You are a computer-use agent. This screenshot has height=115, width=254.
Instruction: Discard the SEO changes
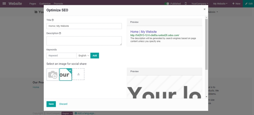63,104
